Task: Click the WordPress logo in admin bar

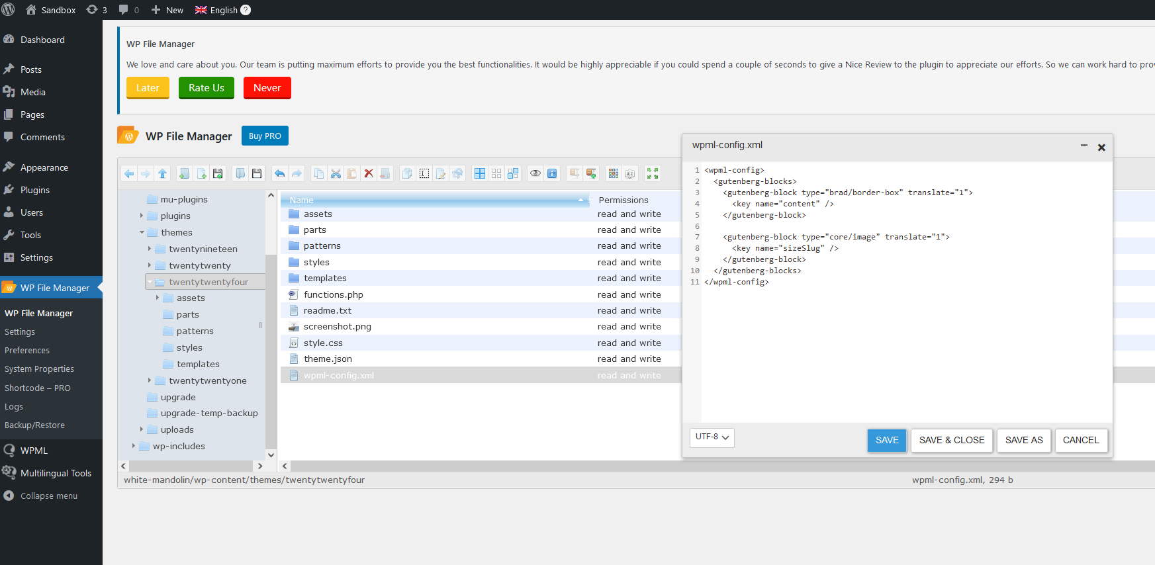Action: (9, 10)
